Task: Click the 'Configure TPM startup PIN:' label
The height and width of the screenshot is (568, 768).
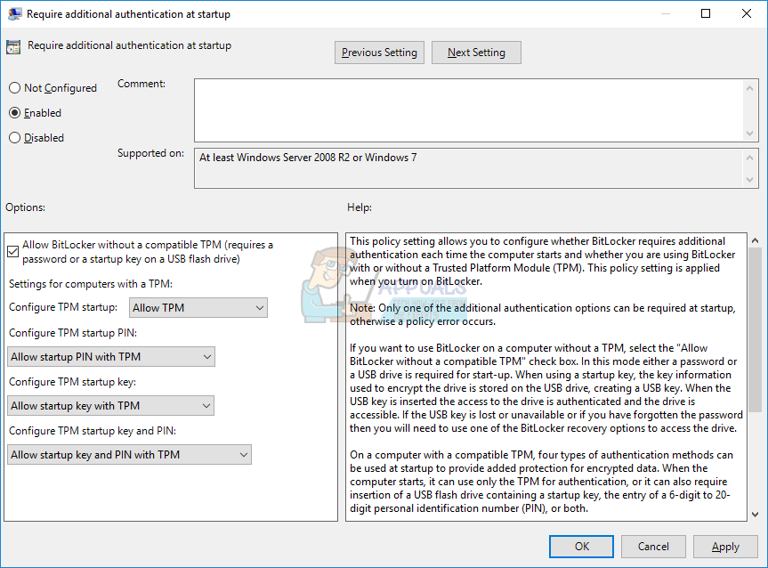Action: click(73, 333)
